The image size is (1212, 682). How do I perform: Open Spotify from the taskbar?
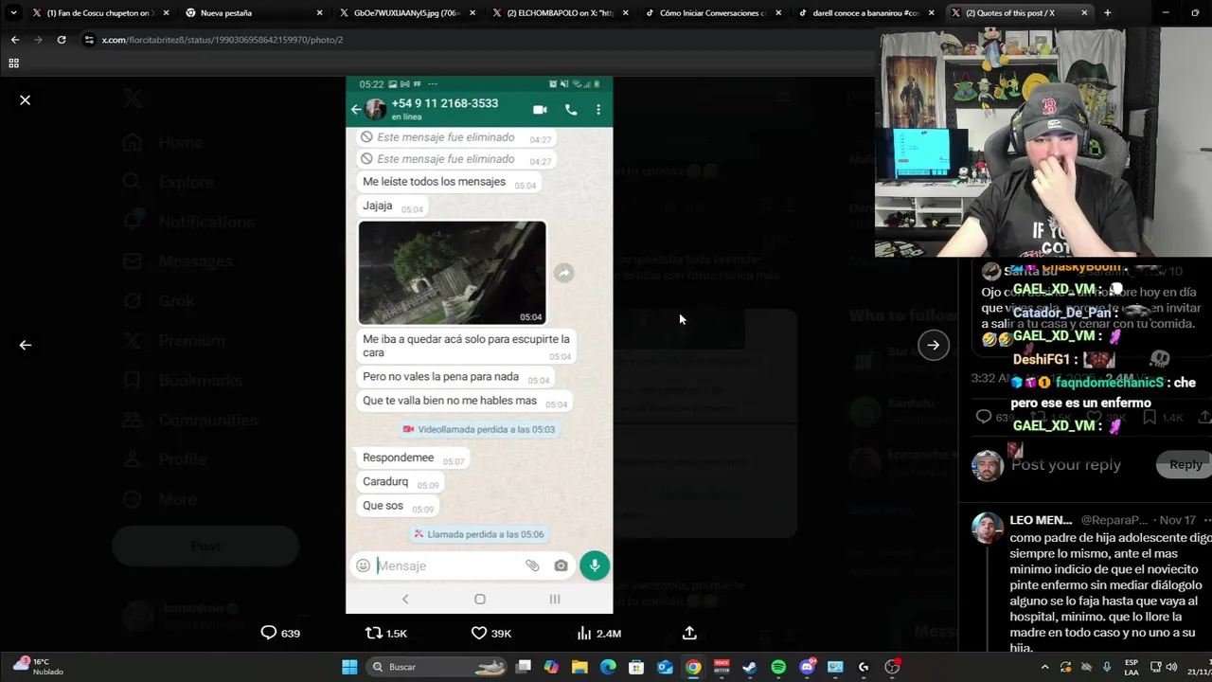pos(778,667)
